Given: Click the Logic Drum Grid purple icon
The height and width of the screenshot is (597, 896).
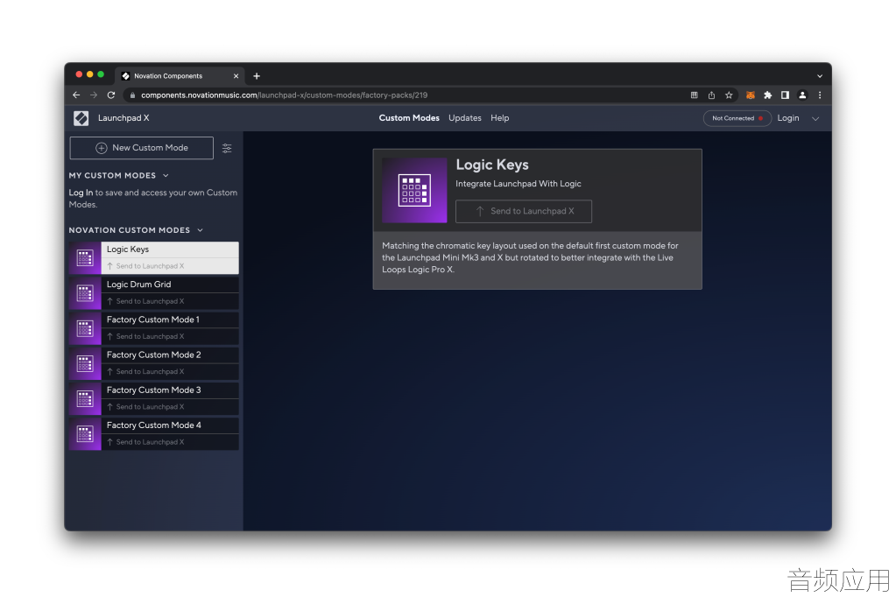Looking at the screenshot, I should (x=85, y=293).
